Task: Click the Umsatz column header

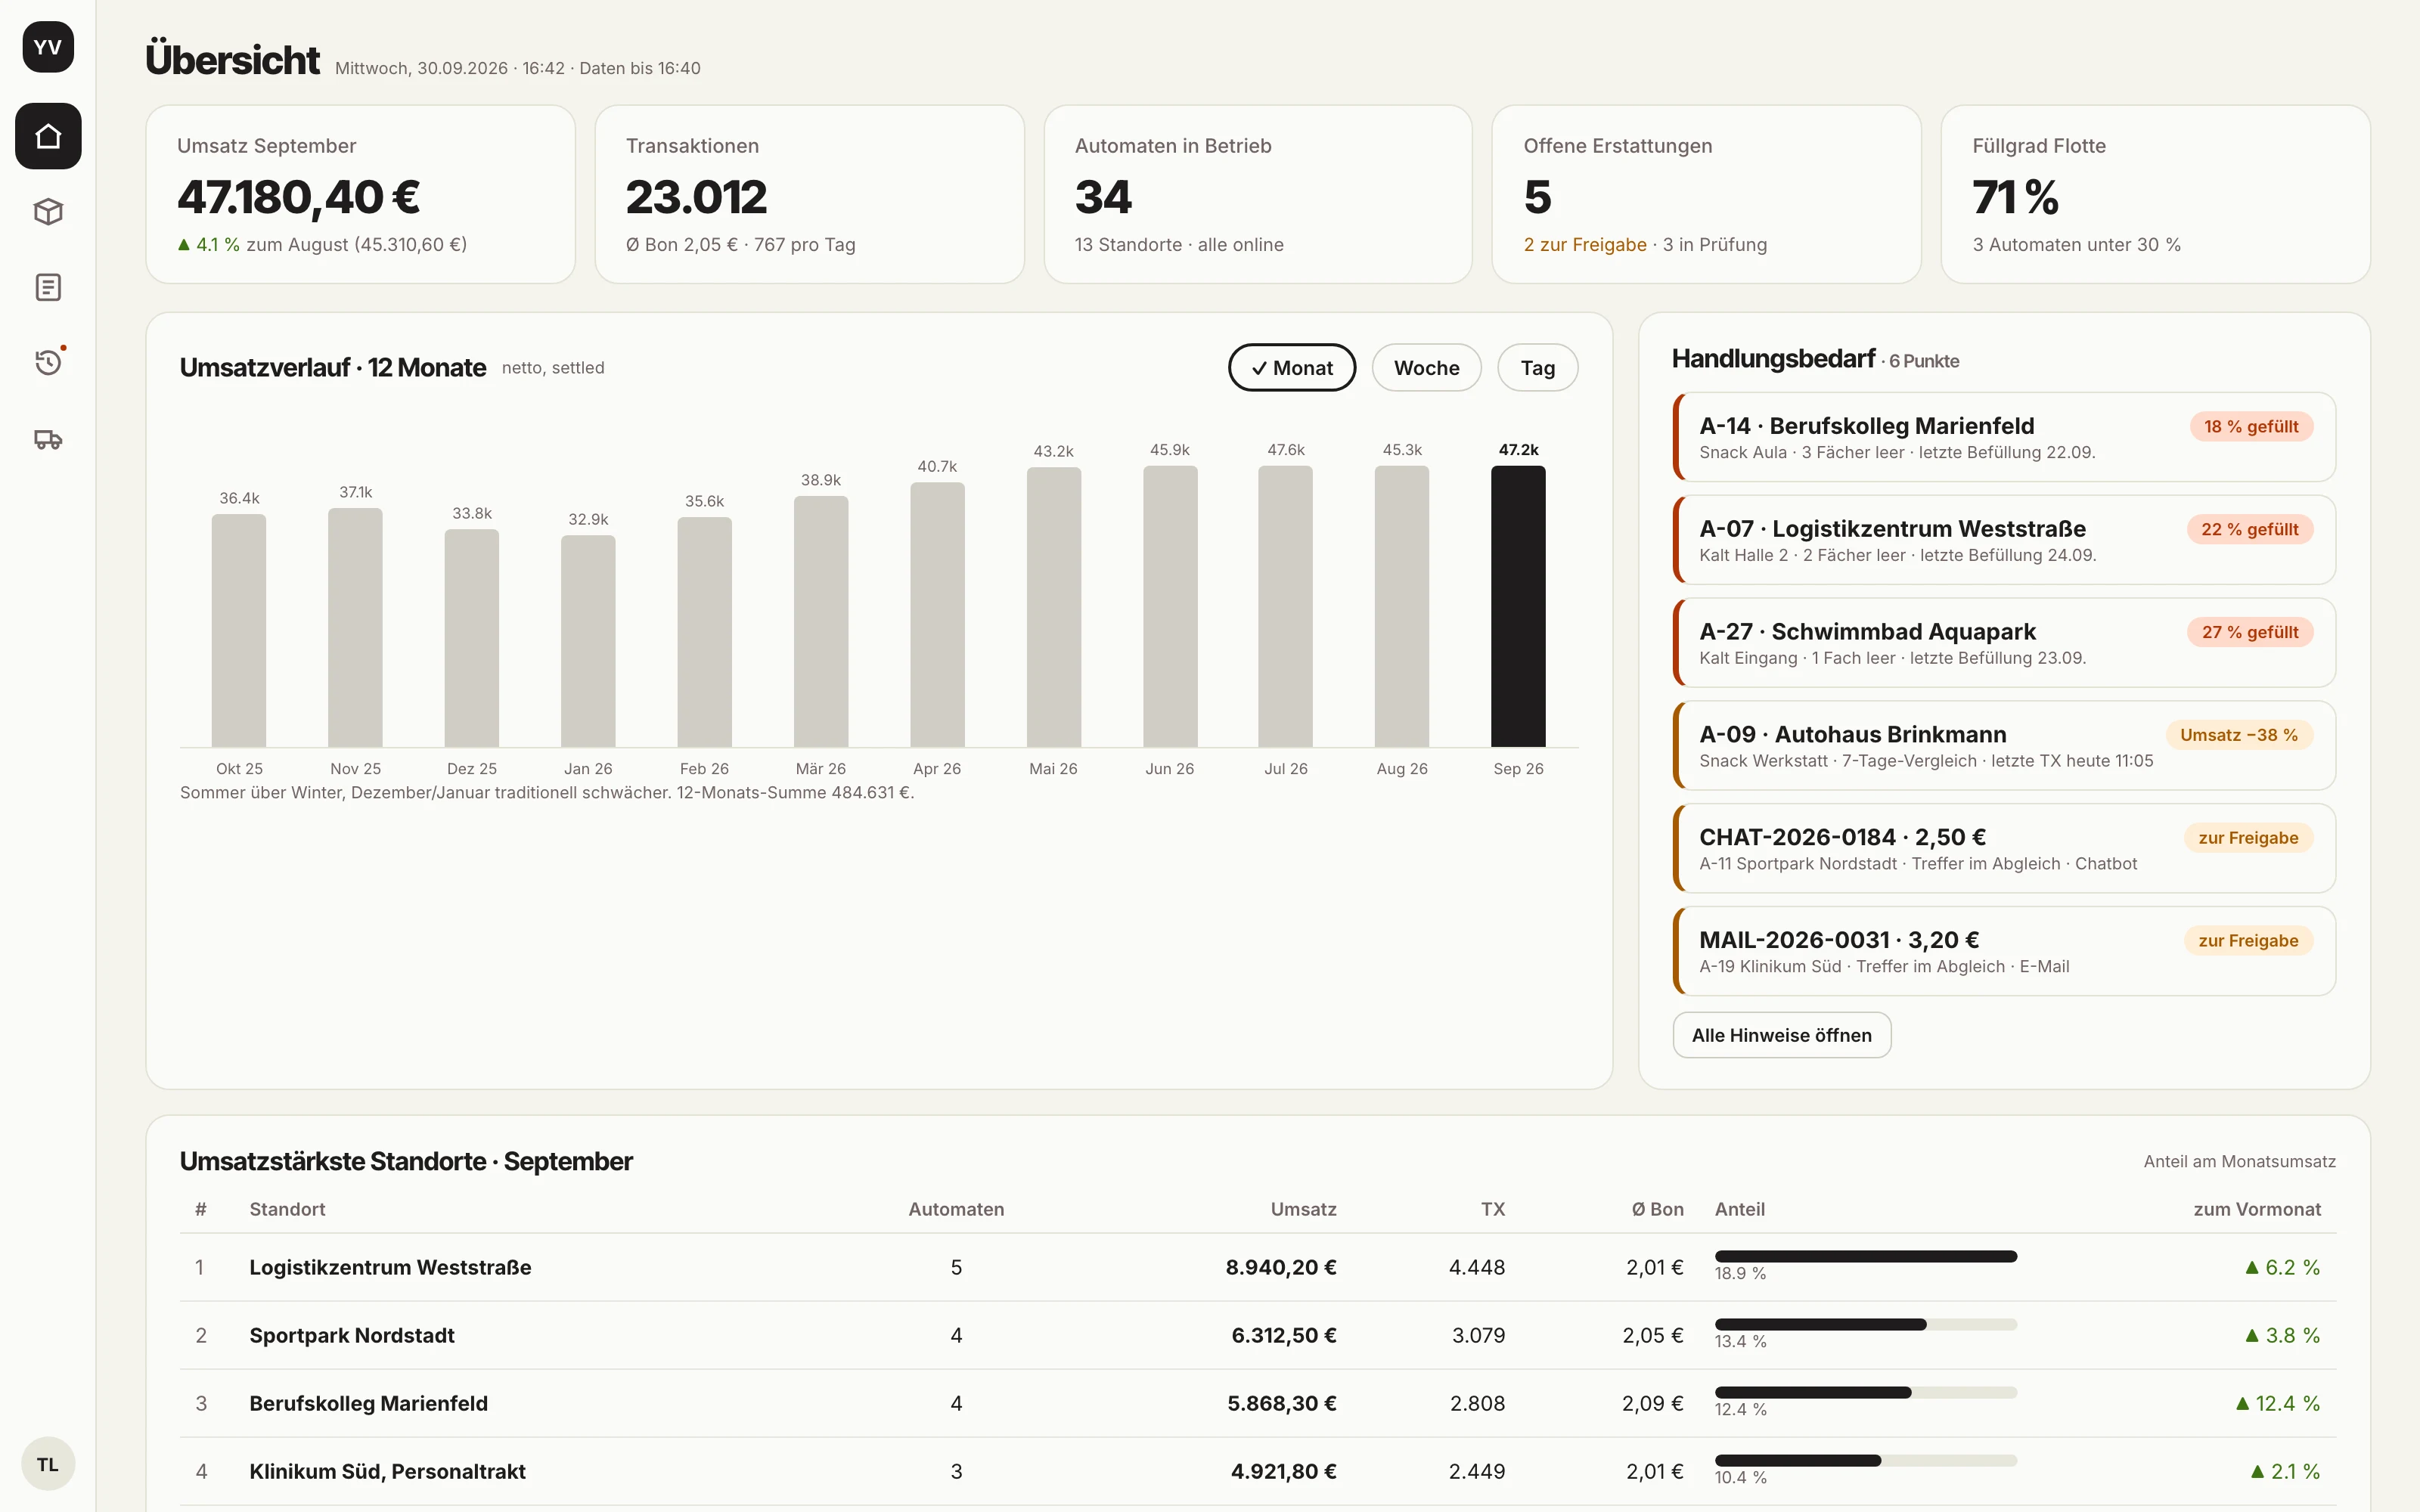Action: [x=1303, y=1209]
